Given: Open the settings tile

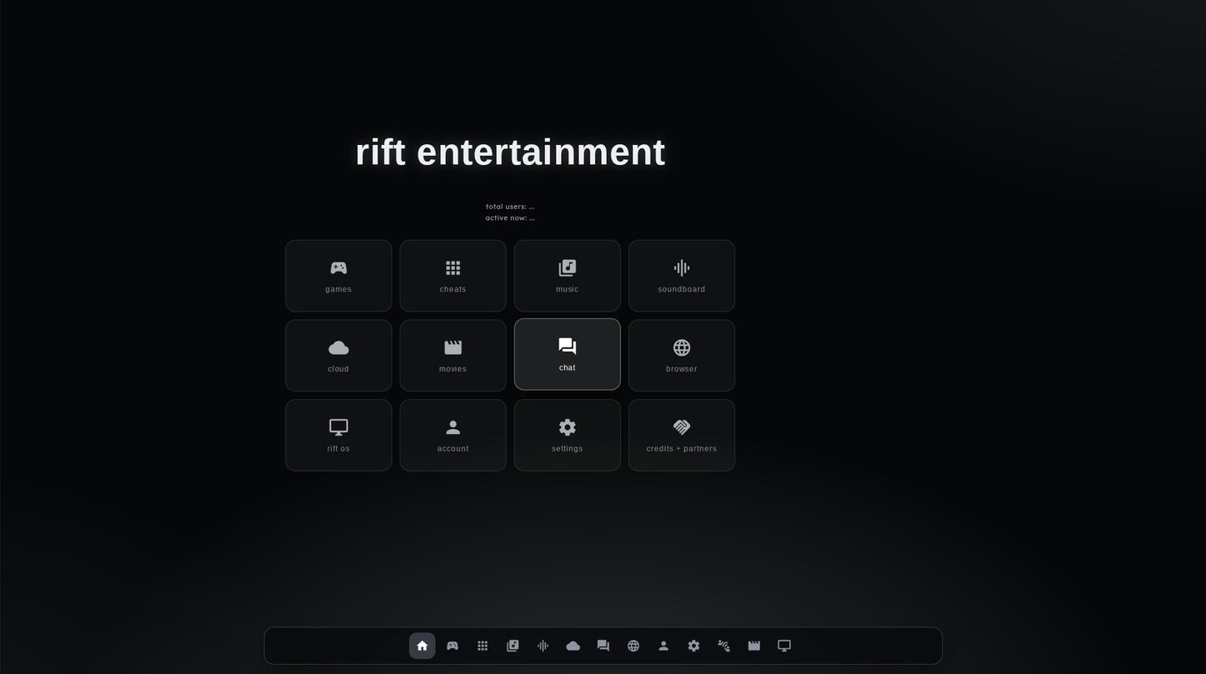Looking at the screenshot, I should (567, 435).
